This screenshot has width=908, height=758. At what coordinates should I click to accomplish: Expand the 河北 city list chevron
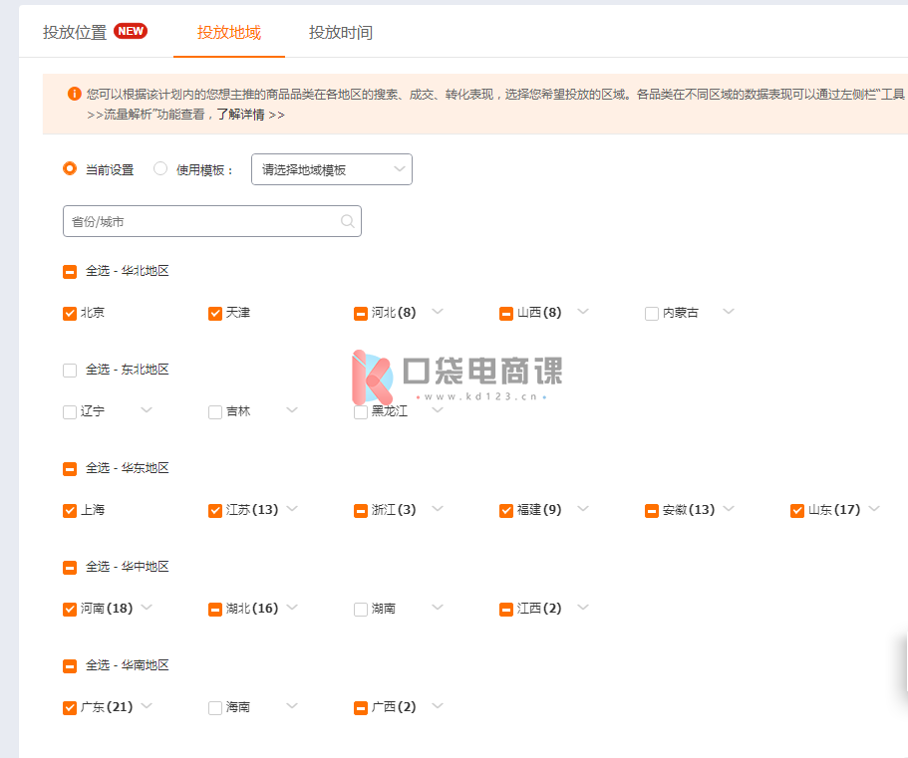point(437,313)
